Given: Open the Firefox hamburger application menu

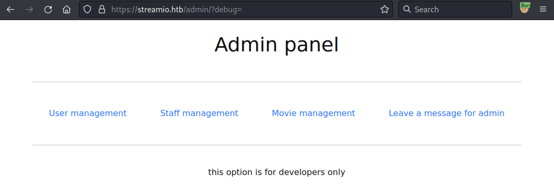Looking at the screenshot, I should click(543, 9).
